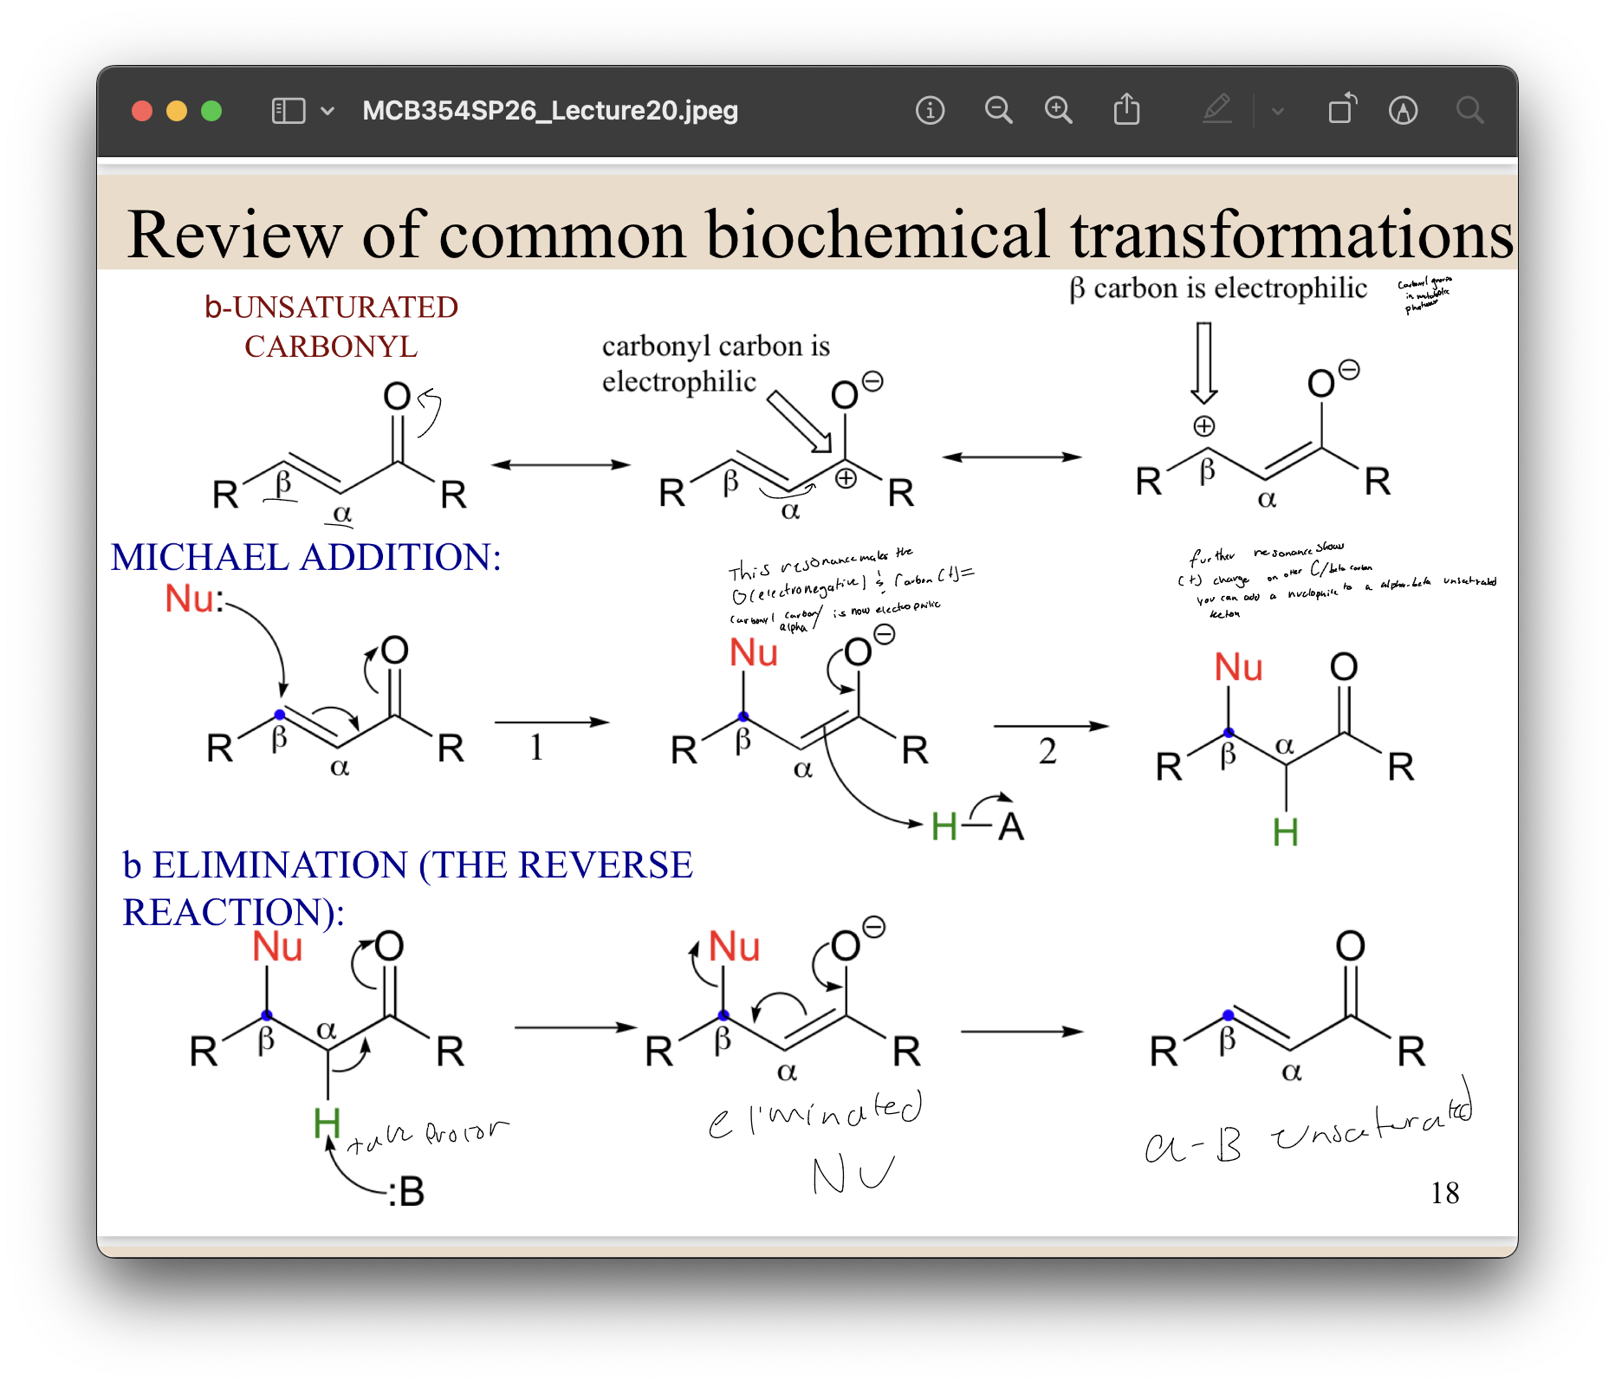The width and height of the screenshot is (1615, 1386).
Task: Click the zoom out magnifier
Action: (998, 111)
